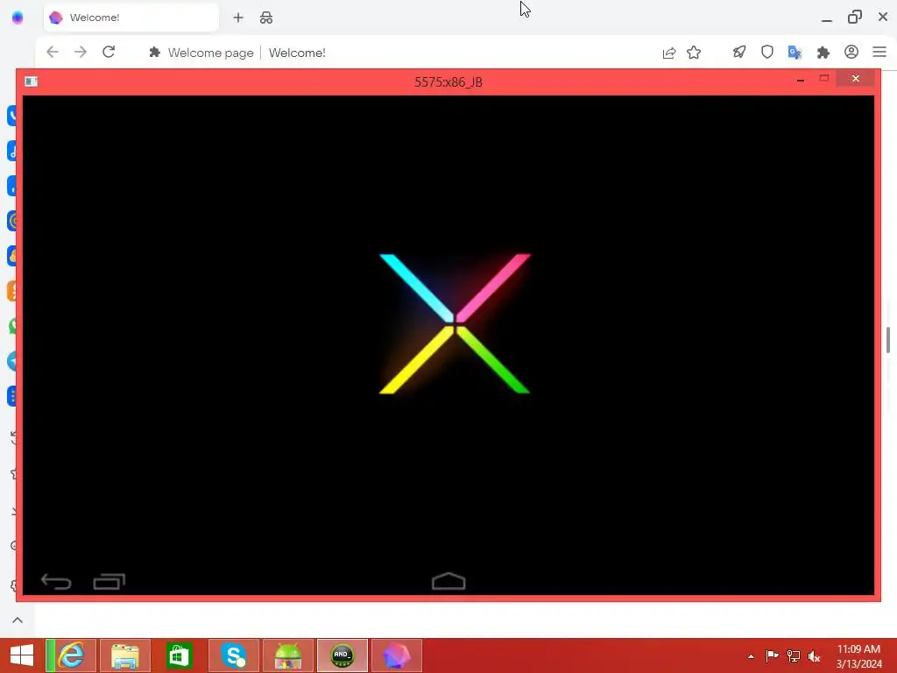Bookmark this page with the star icon

(x=694, y=53)
